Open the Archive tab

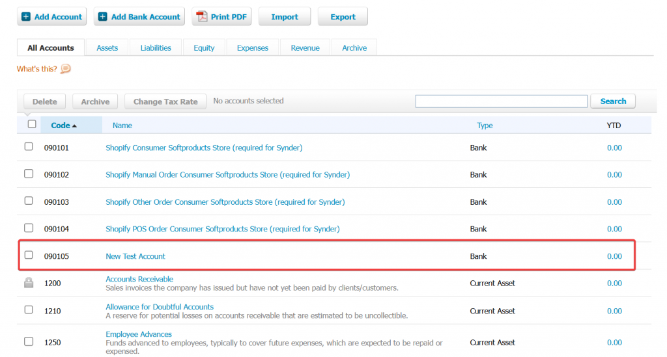click(x=354, y=48)
